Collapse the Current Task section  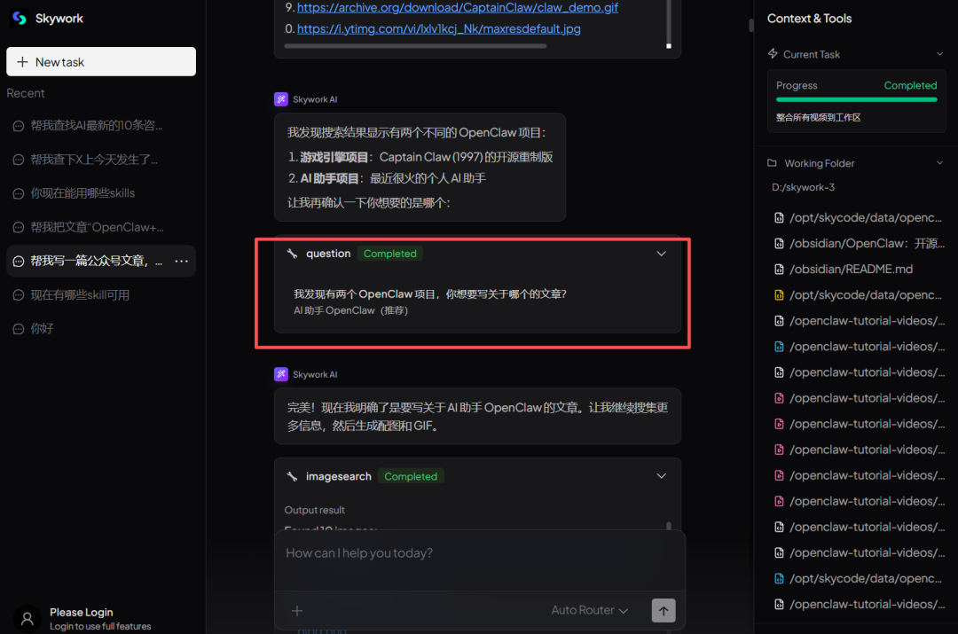click(x=940, y=54)
